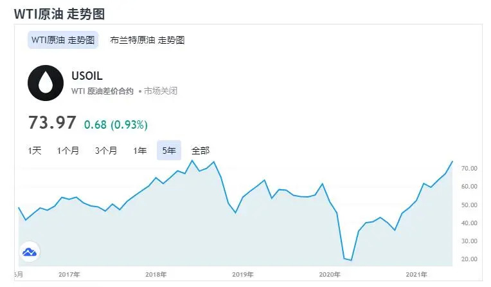Select the 1个月 time range
Image resolution: width=491 pixels, height=287 pixels.
pyautogui.click(x=68, y=151)
